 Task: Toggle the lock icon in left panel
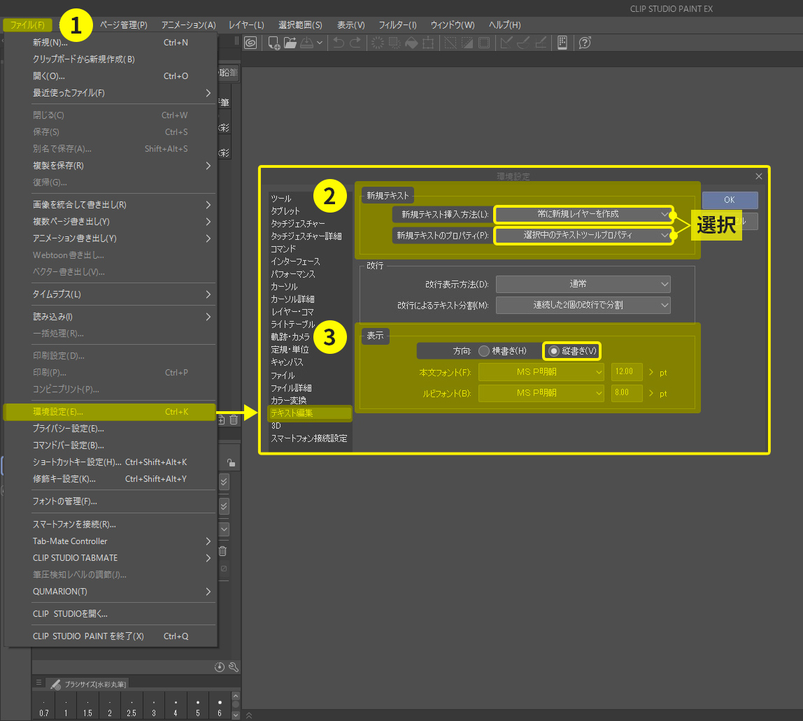(x=232, y=462)
